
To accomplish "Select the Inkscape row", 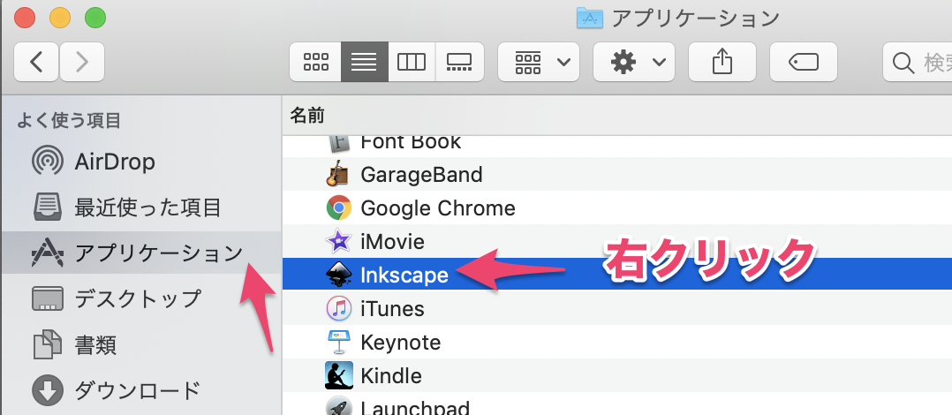I will pyautogui.click(x=617, y=275).
